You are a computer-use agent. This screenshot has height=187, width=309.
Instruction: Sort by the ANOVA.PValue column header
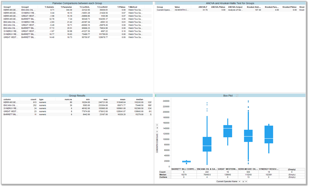pyautogui.click(x=218, y=7)
